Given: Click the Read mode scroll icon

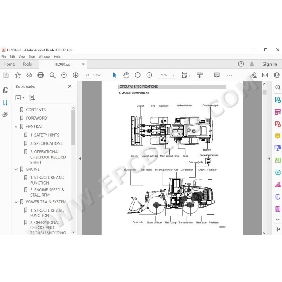Looking at the screenshot, I should point(199,75).
